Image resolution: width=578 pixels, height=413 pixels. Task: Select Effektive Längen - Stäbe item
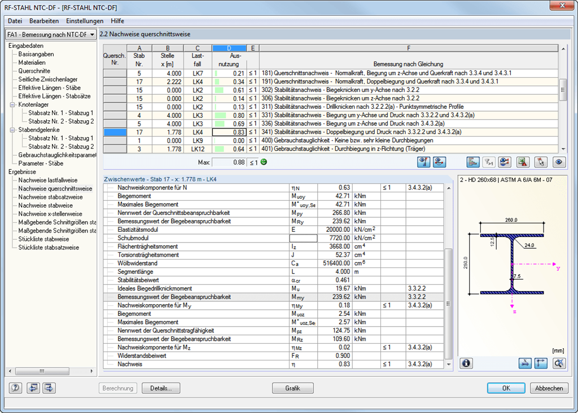coord(50,87)
